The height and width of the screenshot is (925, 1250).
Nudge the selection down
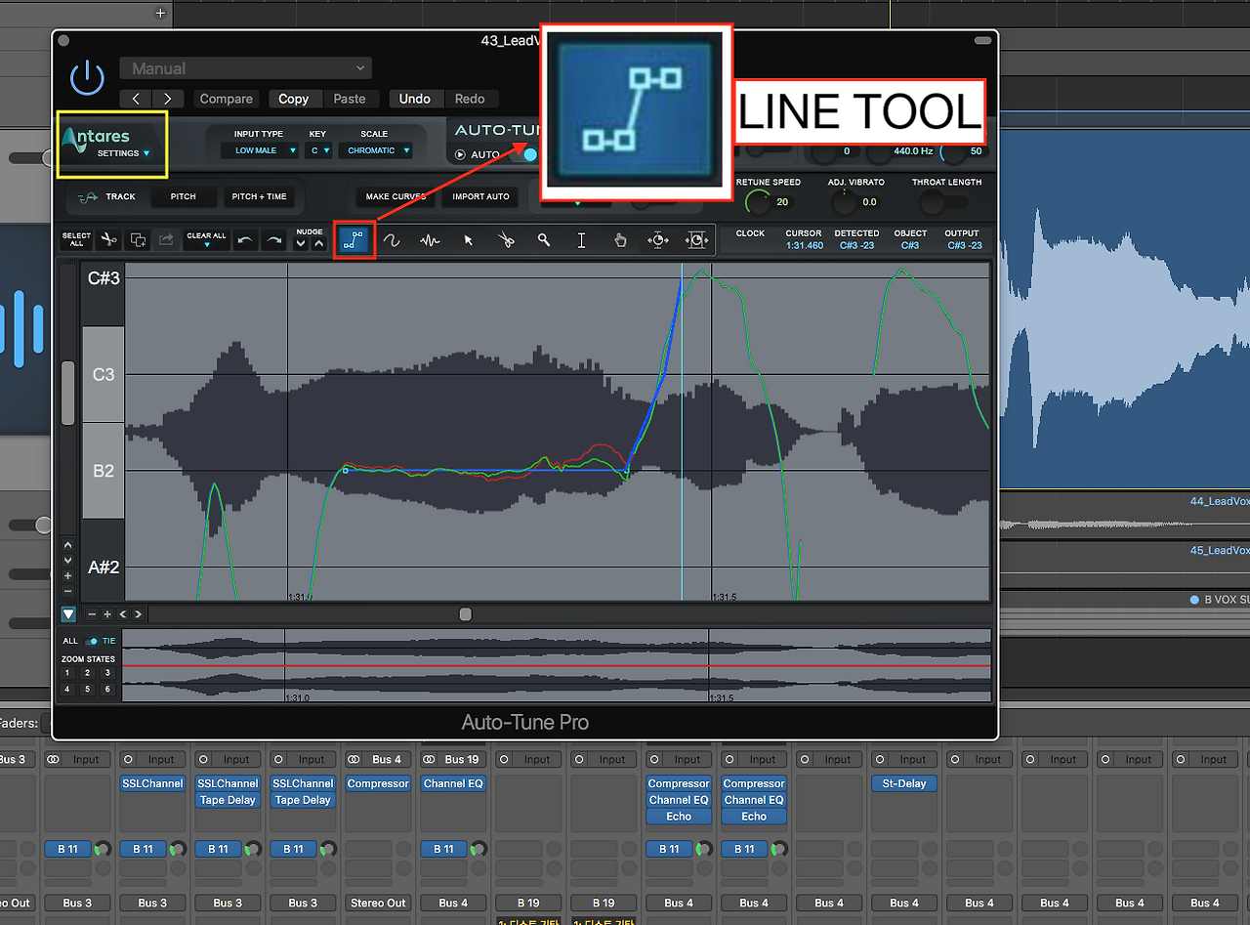[301, 244]
